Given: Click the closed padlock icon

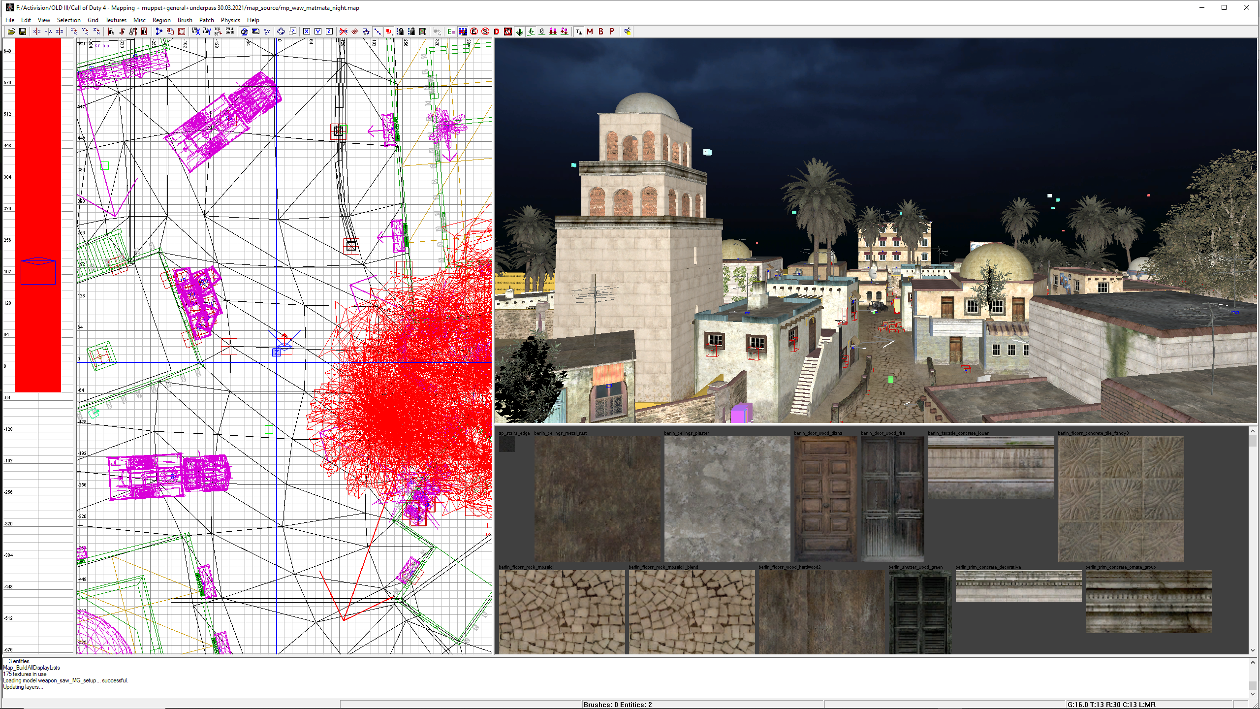Looking at the screenshot, I should click(x=400, y=32).
